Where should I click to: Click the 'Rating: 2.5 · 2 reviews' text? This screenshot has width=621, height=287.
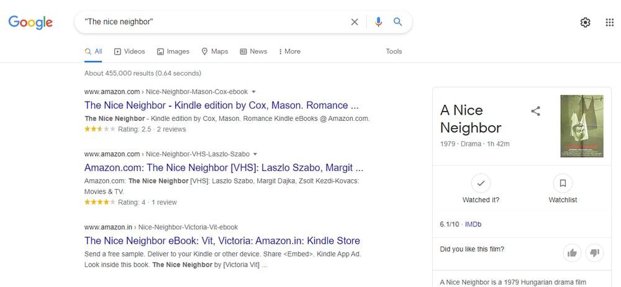click(152, 130)
